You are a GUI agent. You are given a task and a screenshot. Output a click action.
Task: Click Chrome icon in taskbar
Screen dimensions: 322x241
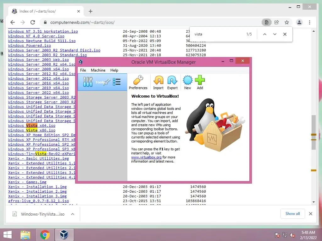45,235
